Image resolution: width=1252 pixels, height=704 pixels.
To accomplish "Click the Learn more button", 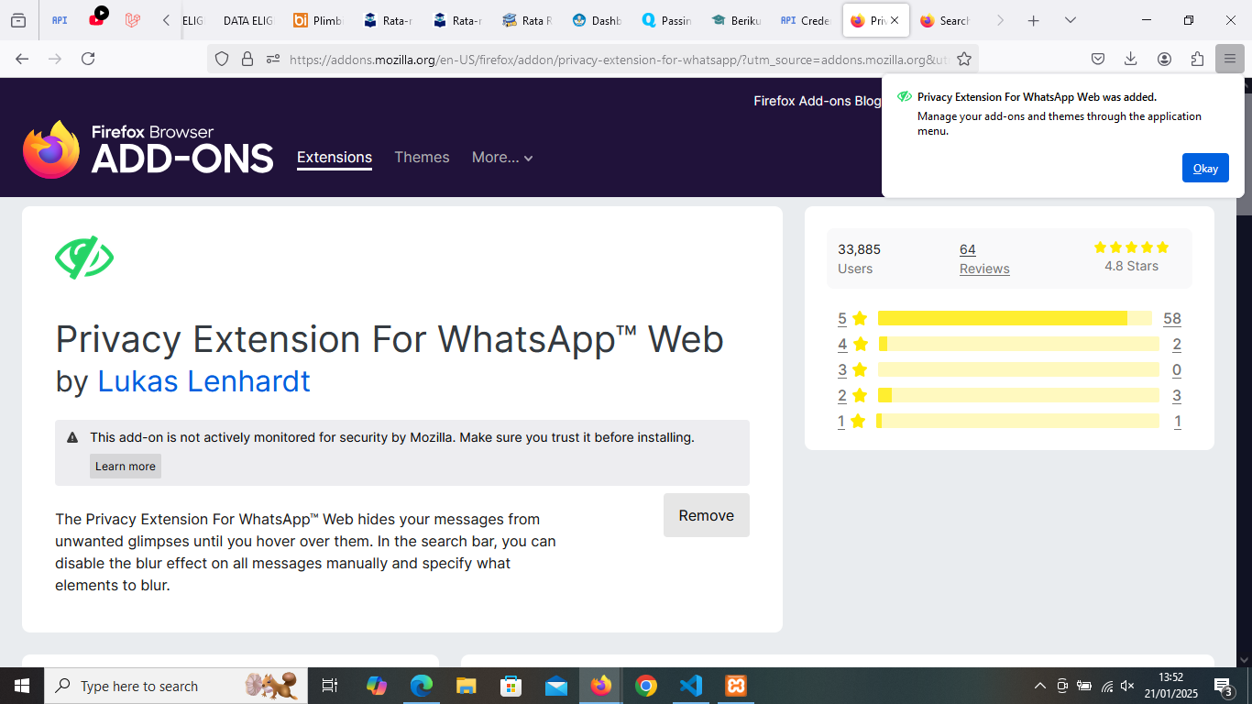I will coord(126,466).
